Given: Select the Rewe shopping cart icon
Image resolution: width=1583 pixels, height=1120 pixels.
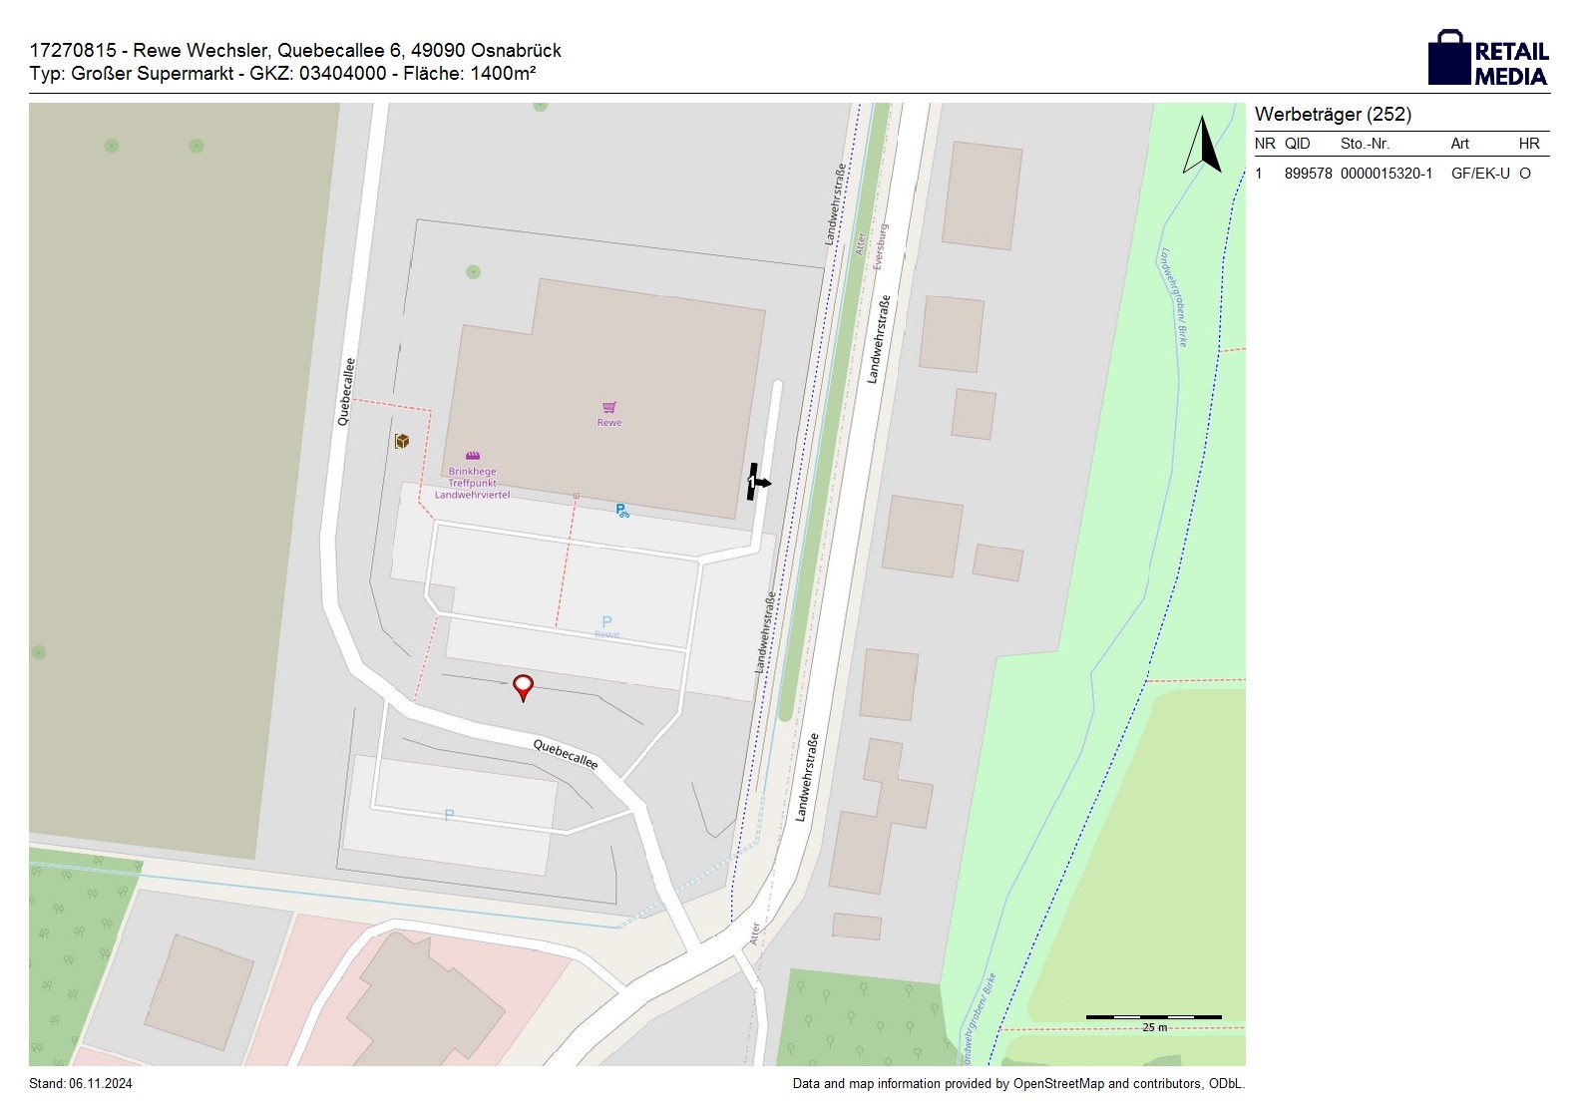Looking at the screenshot, I should click(x=609, y=407).
